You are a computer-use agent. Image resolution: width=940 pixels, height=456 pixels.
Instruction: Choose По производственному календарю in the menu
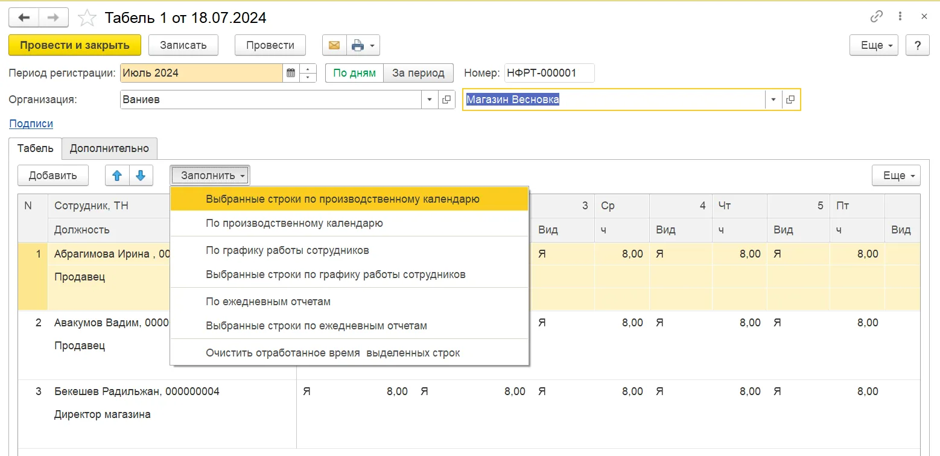coord(349,223)
